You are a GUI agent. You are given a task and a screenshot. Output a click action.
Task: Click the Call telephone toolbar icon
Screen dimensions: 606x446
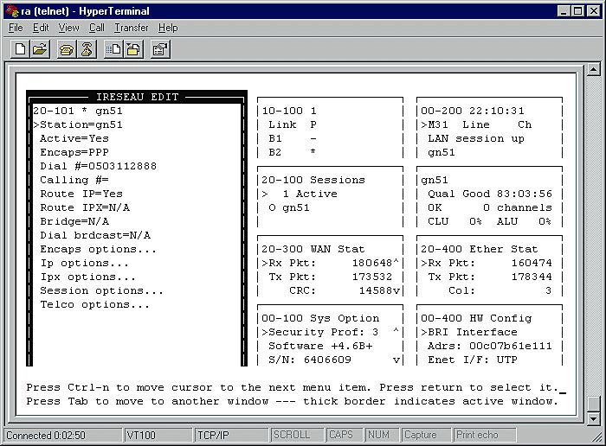pyautogui.click(x=67, y=49)
